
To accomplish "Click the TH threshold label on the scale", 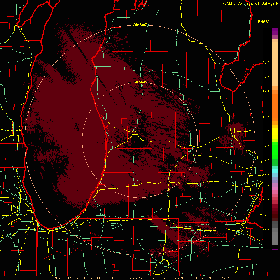I will [x=267, y=242].
